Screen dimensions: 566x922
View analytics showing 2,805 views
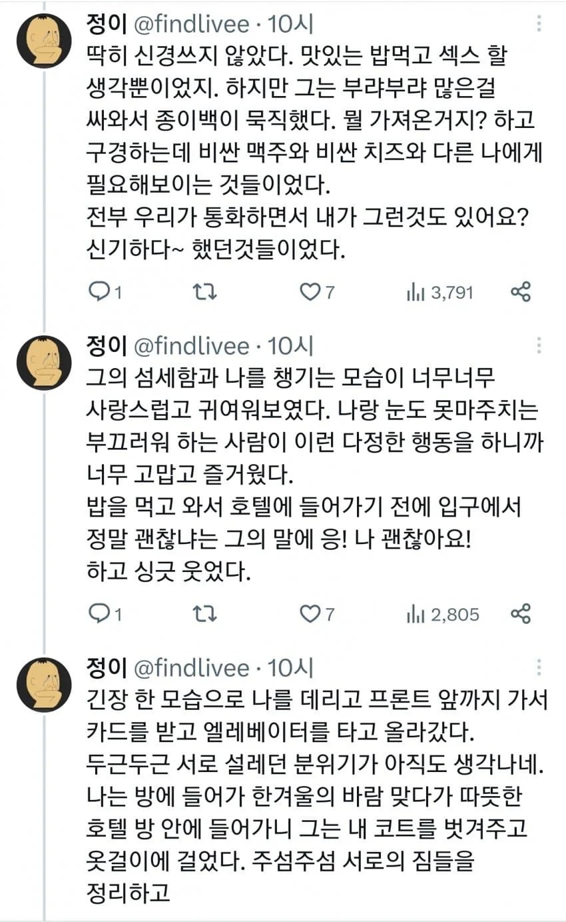click(442, 614)
